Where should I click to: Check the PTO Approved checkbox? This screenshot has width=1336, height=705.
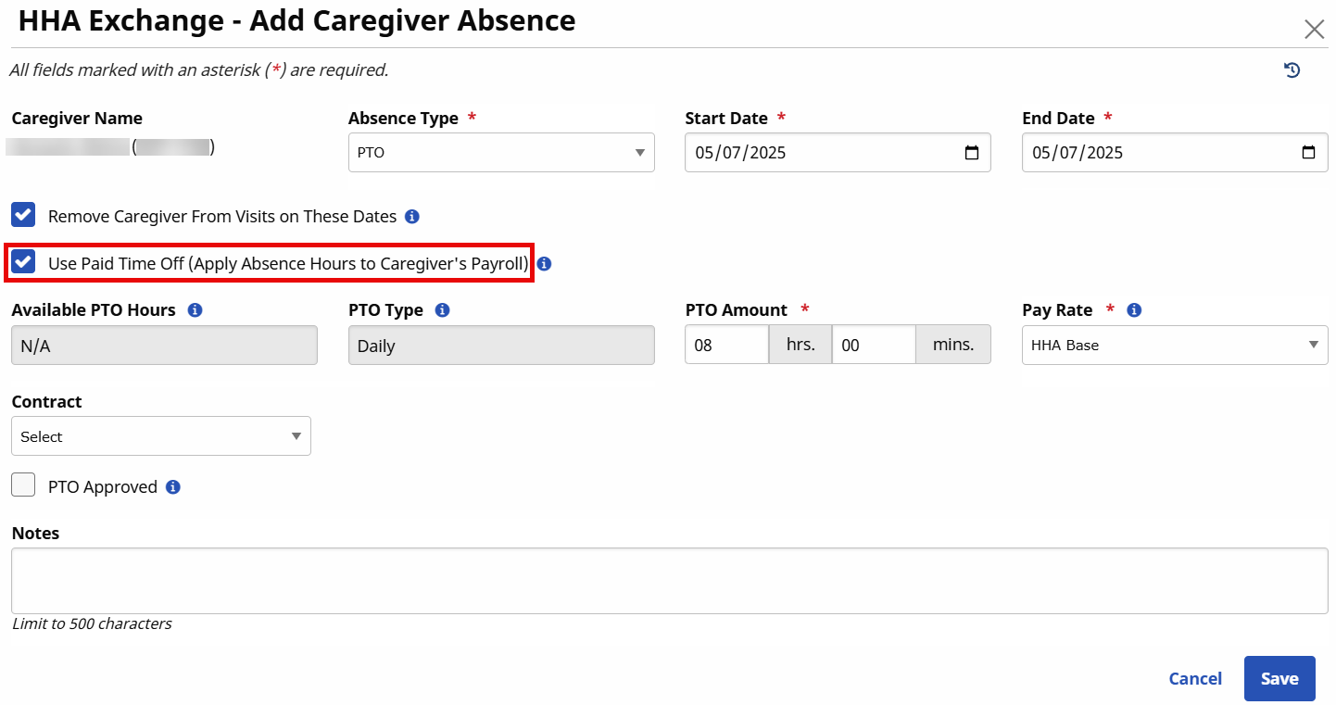pyautogui.click(x=23, y=485)
